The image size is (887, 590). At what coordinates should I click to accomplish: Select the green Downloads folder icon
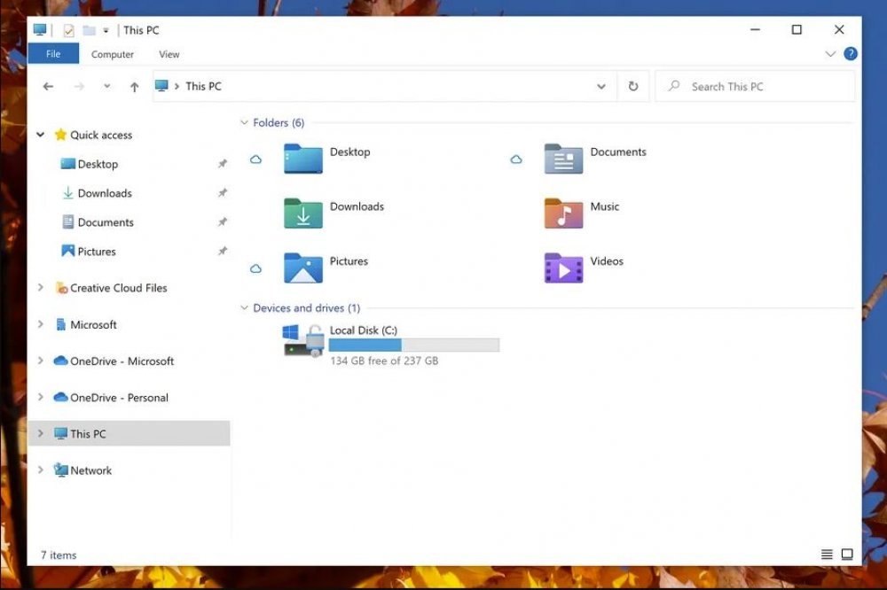pyautogui.click(x=302, y=213)
